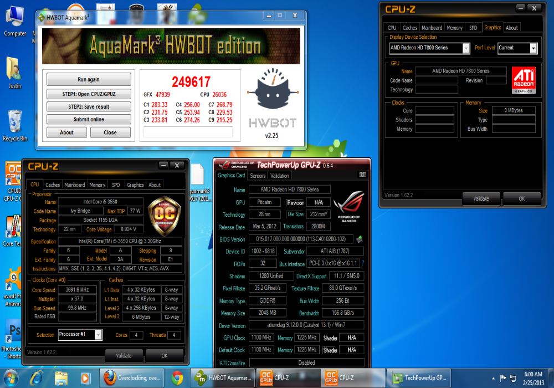Screen dimensions: 554x388
Task: Click Run again in Aquamark
Action: (x=89, y=79)
